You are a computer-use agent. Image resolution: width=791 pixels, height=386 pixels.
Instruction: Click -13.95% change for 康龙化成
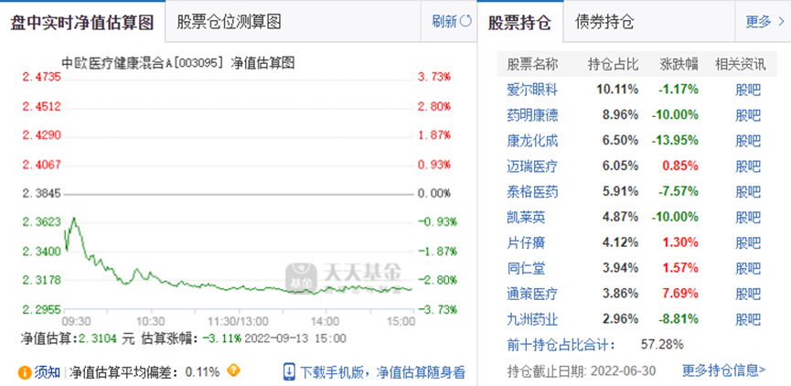[x=675, y=140]
